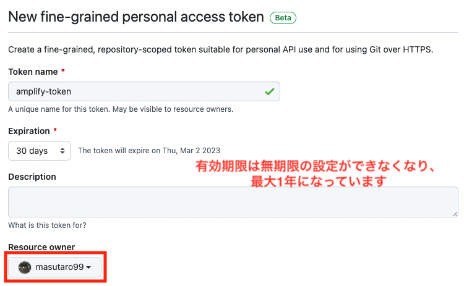The image size is (464, 286).
Task: Click the caret arrow next to masutaro99
Action: pyautogui.click(x=88, y=267)
